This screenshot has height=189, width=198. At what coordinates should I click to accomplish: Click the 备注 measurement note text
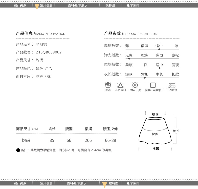tap(67, 150)
